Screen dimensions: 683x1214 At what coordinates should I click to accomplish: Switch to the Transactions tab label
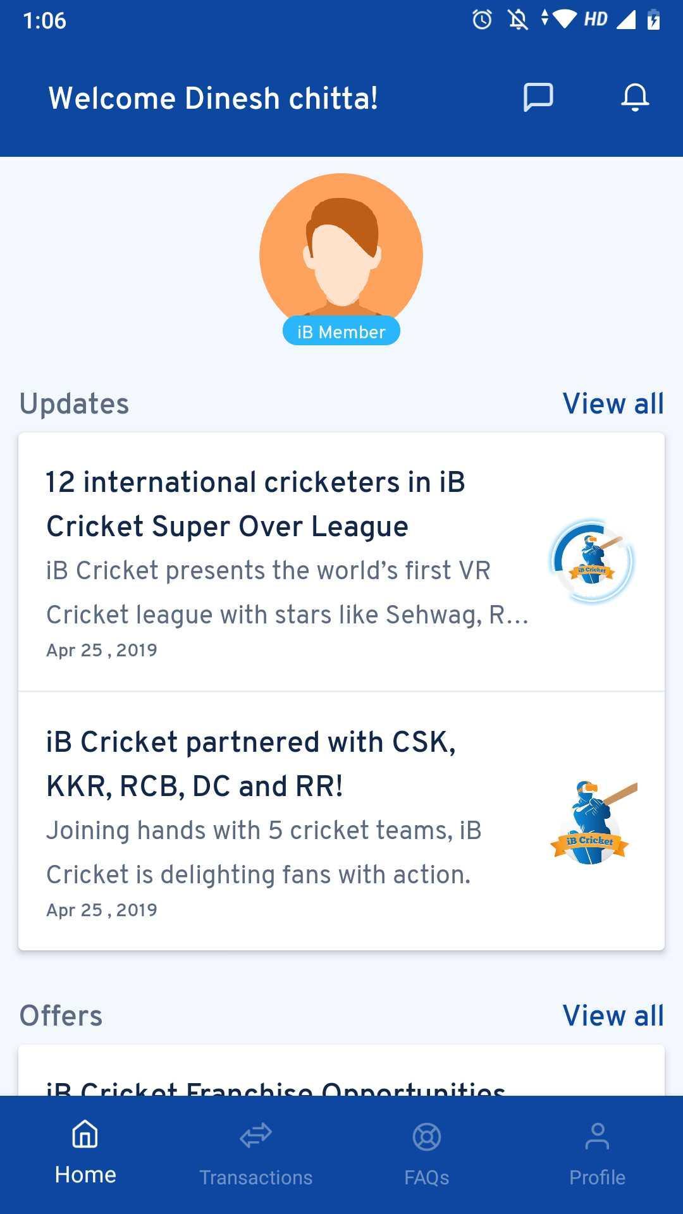(x=256, y=1177)
